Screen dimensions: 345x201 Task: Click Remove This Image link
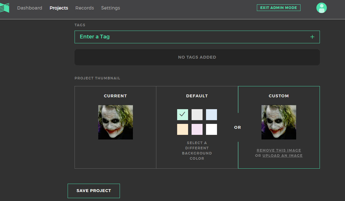pos(279,150)
